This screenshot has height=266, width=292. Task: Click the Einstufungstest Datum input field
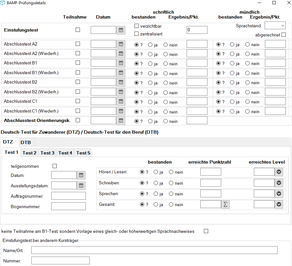(103, 30)
